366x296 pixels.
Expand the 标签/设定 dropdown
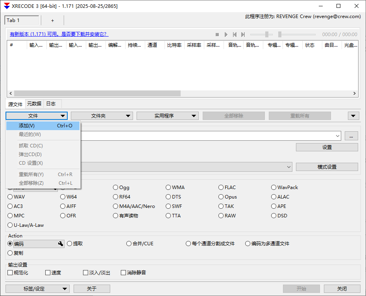[x=37, y=289]
